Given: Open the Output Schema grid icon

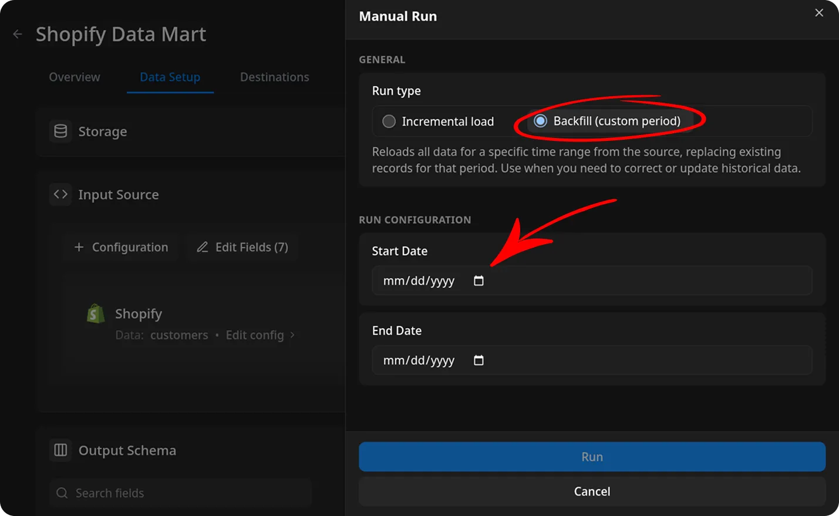Looking at the screenshot, I should (x=60, y=450).
